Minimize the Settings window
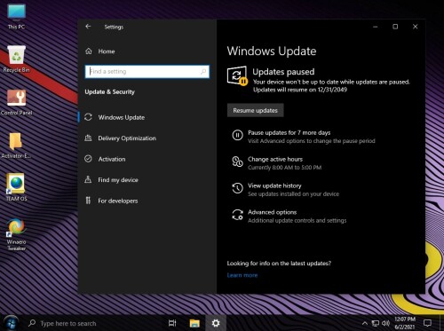The width and height of the screenshot is (444, 331). (376, 27)
